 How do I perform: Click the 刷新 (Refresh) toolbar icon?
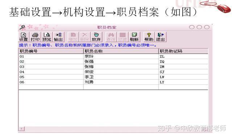pyautogui.click(x=134, y=37)
